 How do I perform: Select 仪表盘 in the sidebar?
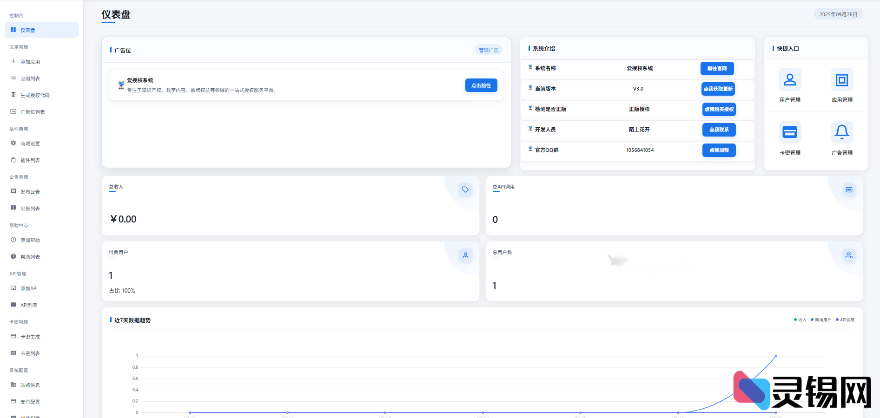[41, 30]
